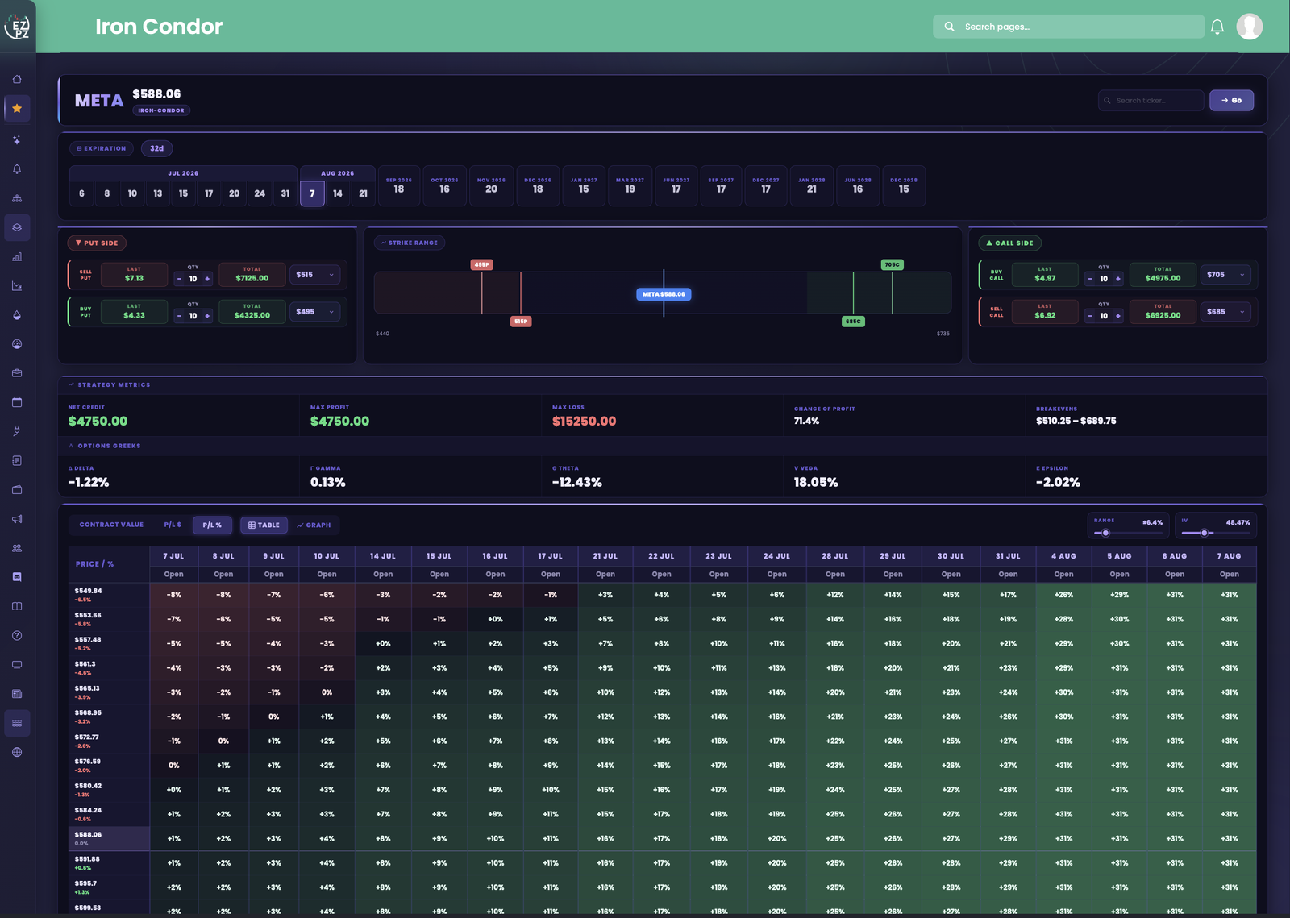Expand the $515 sell put strike dropdown
The width and height of the screenshot is (1290, 918).
[315, 275]
